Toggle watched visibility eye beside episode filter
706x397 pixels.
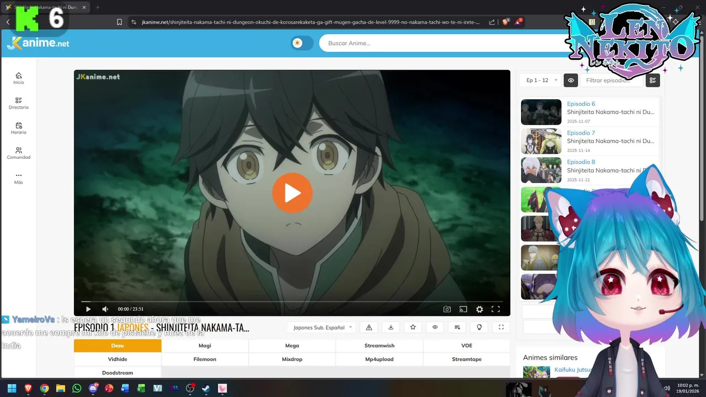coord(571,81)
